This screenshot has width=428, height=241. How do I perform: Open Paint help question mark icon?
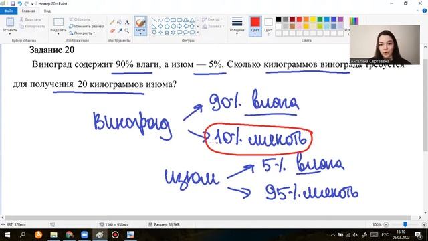tap(425, 11)
